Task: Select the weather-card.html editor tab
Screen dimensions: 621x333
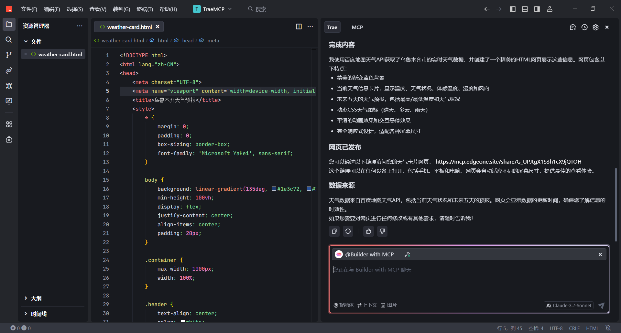Action: click(x=129, y=27)
